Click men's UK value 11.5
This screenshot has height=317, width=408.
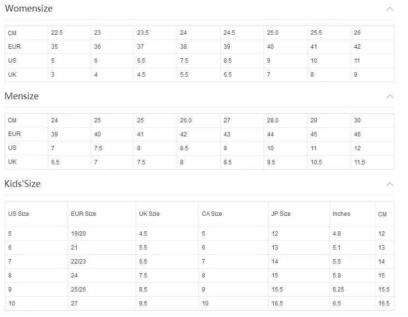[x=360, y=162]
